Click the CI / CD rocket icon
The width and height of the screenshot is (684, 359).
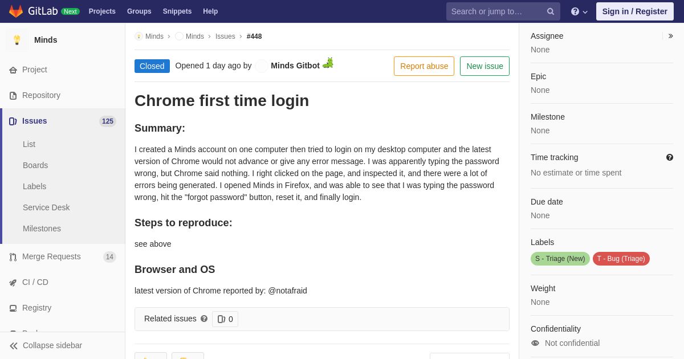pyautogui.click(x=13, y=283)
